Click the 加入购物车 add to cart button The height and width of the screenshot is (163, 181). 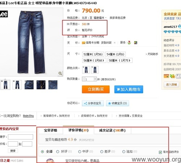coord(129,89)
